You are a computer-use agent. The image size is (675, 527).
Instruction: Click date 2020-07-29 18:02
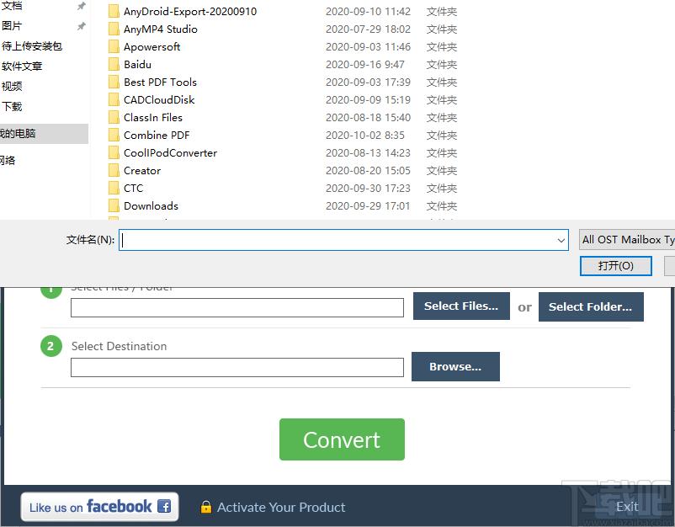pos(368,29)
